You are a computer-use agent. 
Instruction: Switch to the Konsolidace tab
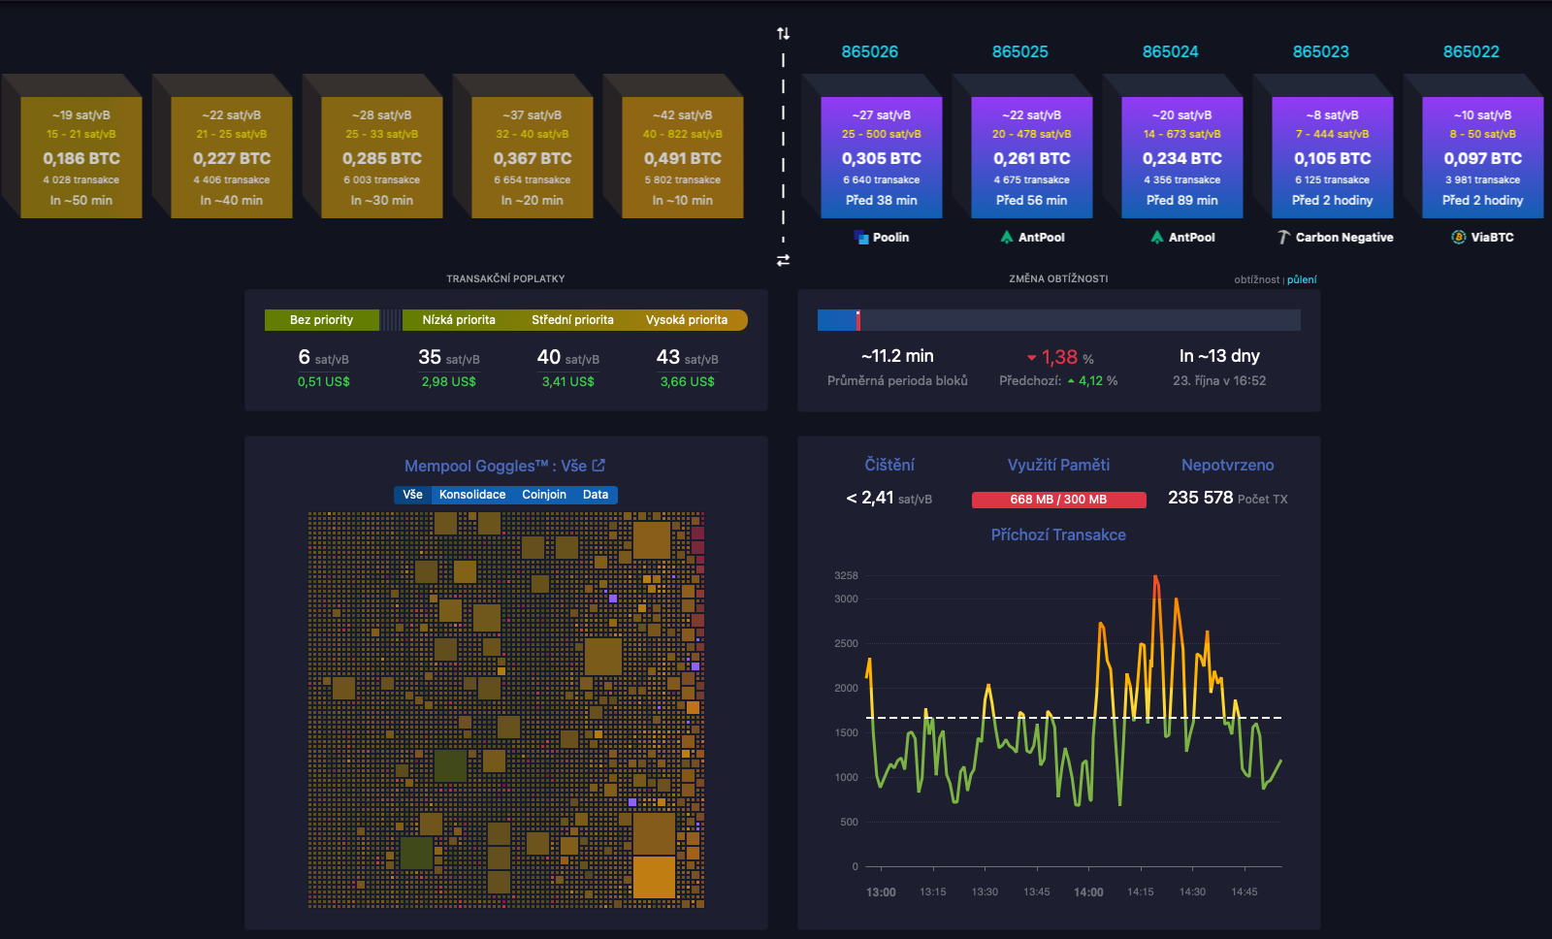tap(472, 495)
